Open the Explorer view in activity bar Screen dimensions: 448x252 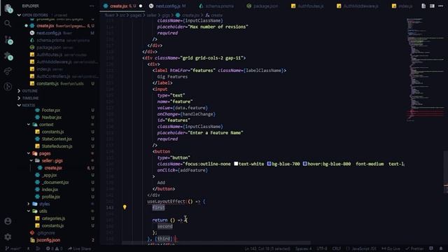8,8
